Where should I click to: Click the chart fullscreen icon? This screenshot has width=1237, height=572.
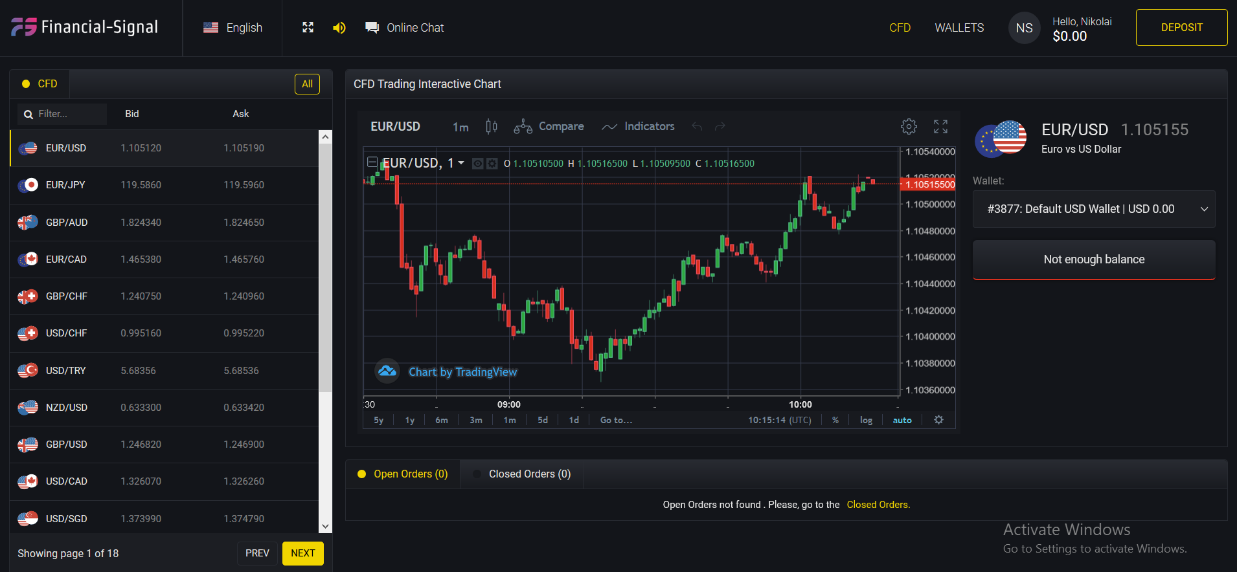click(x=940, y=127)
